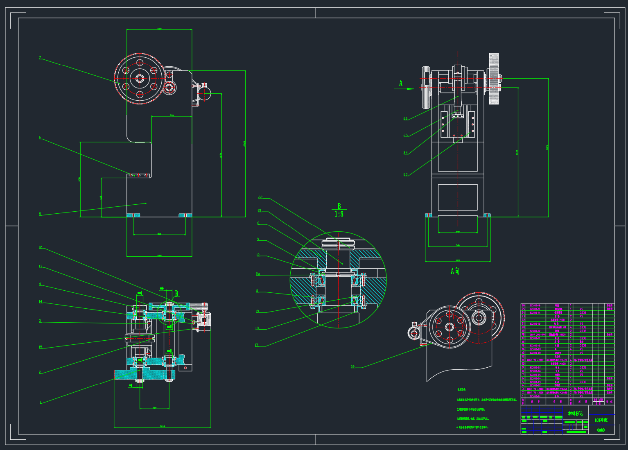Click balloon number 5 on the side view

click(x=40, y=214)
